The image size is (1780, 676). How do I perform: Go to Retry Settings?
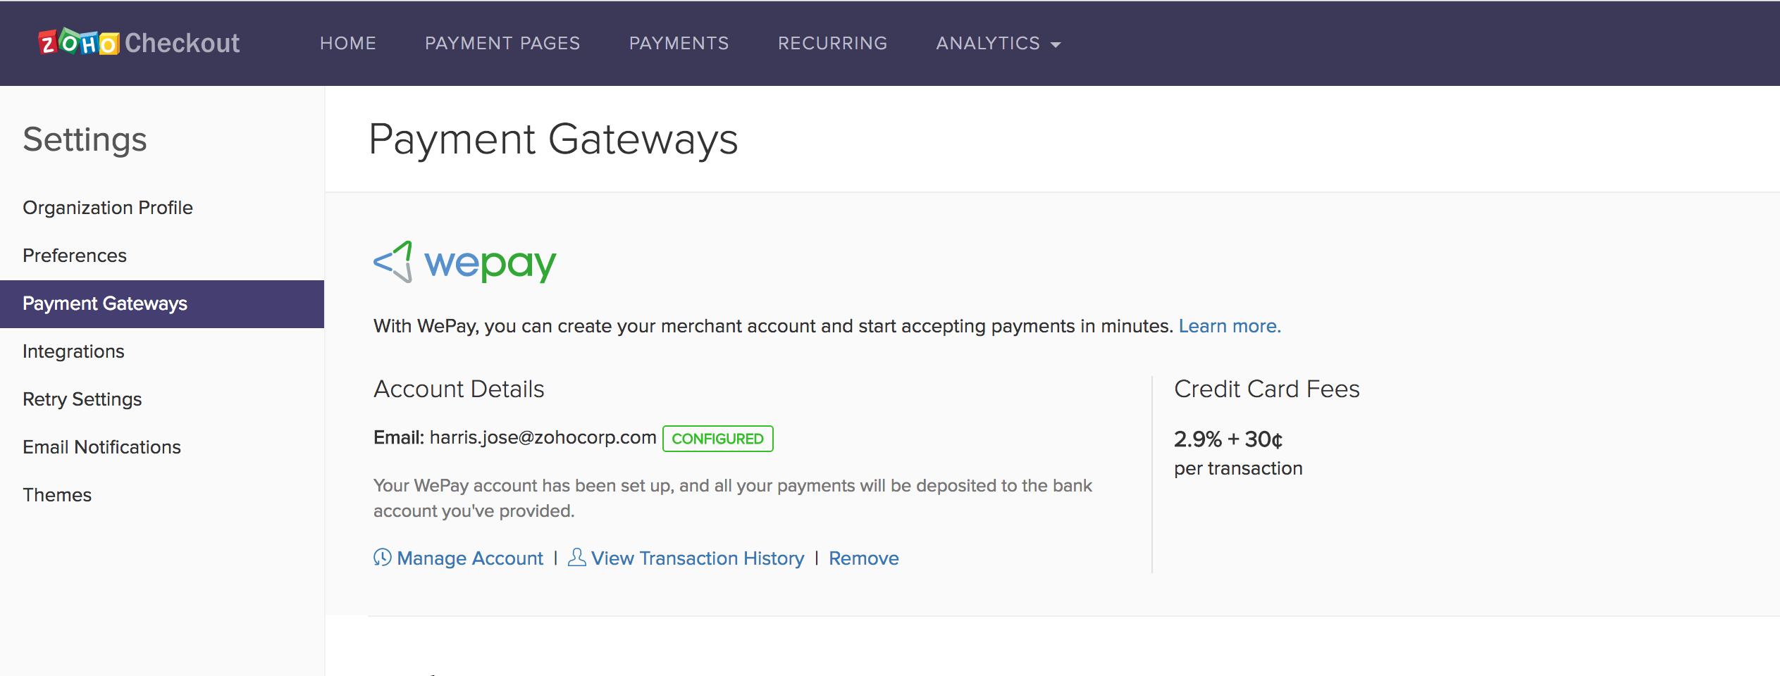[82, 399]
